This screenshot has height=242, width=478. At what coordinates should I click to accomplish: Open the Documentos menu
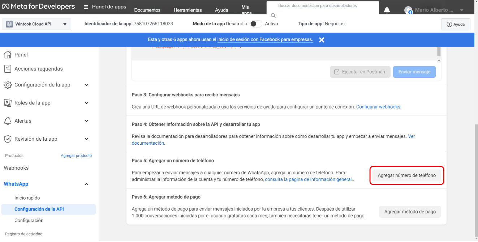coord(147,10)
